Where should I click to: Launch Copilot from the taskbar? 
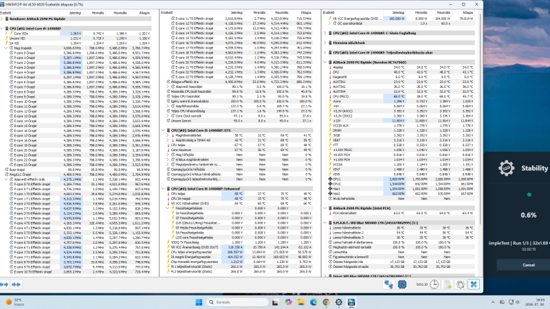(x=288, y=302)
